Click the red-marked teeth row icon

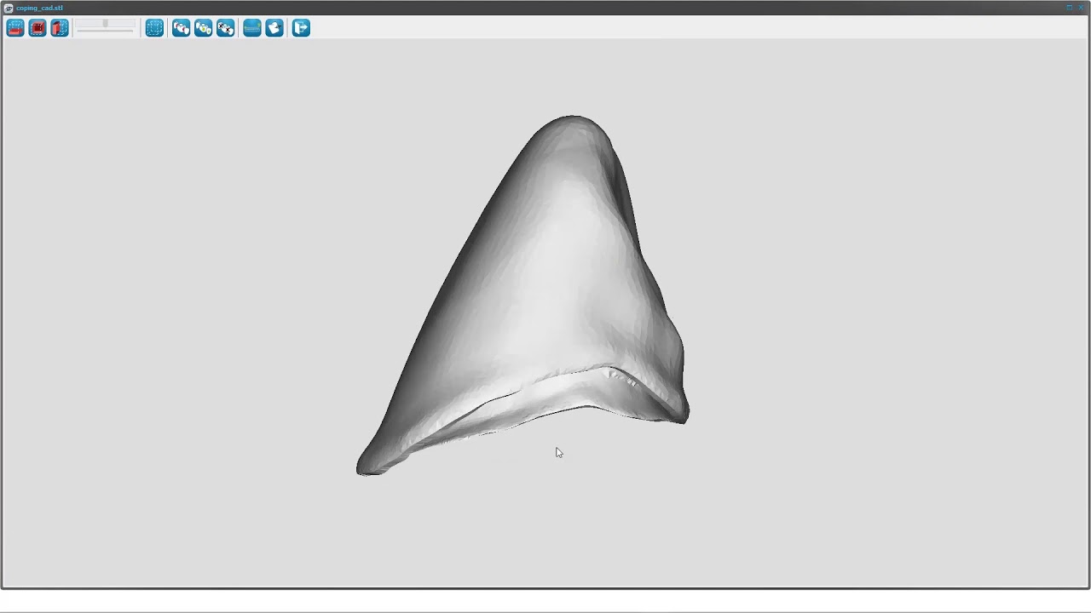[182, 28]
